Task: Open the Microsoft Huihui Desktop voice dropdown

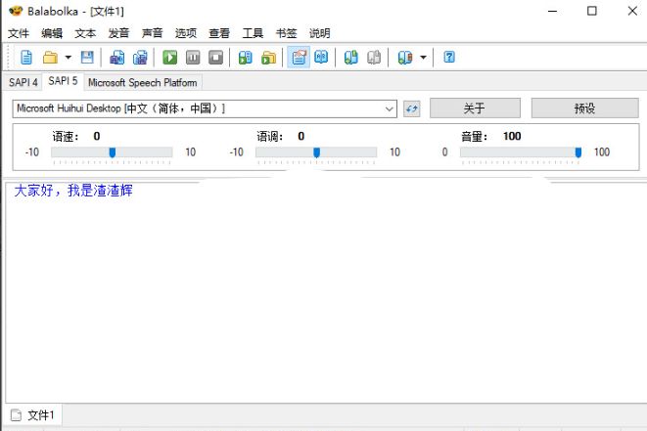Action: tap(205, 108)
